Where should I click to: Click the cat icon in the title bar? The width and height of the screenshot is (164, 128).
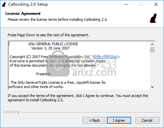click(4, 4)
